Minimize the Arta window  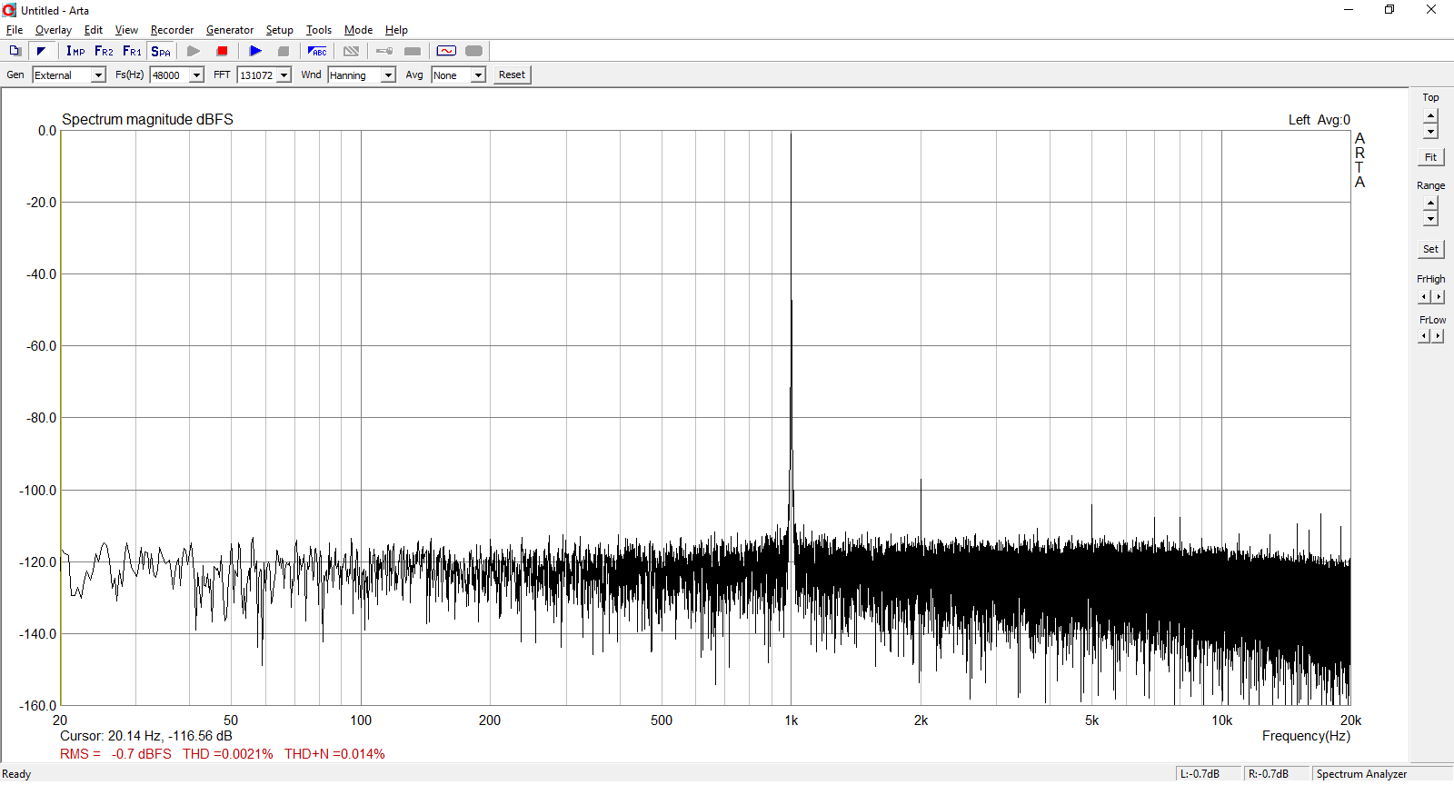click(x=1349, y=10)
